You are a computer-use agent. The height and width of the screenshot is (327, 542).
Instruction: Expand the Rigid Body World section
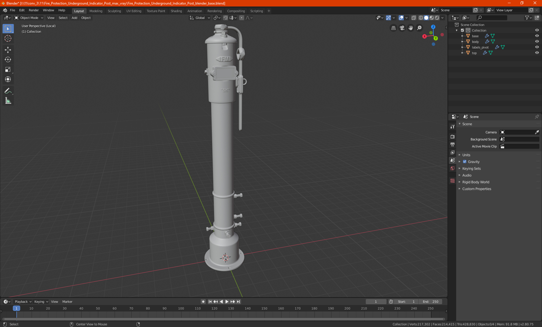pyautogui.click(x=476, y=182)
